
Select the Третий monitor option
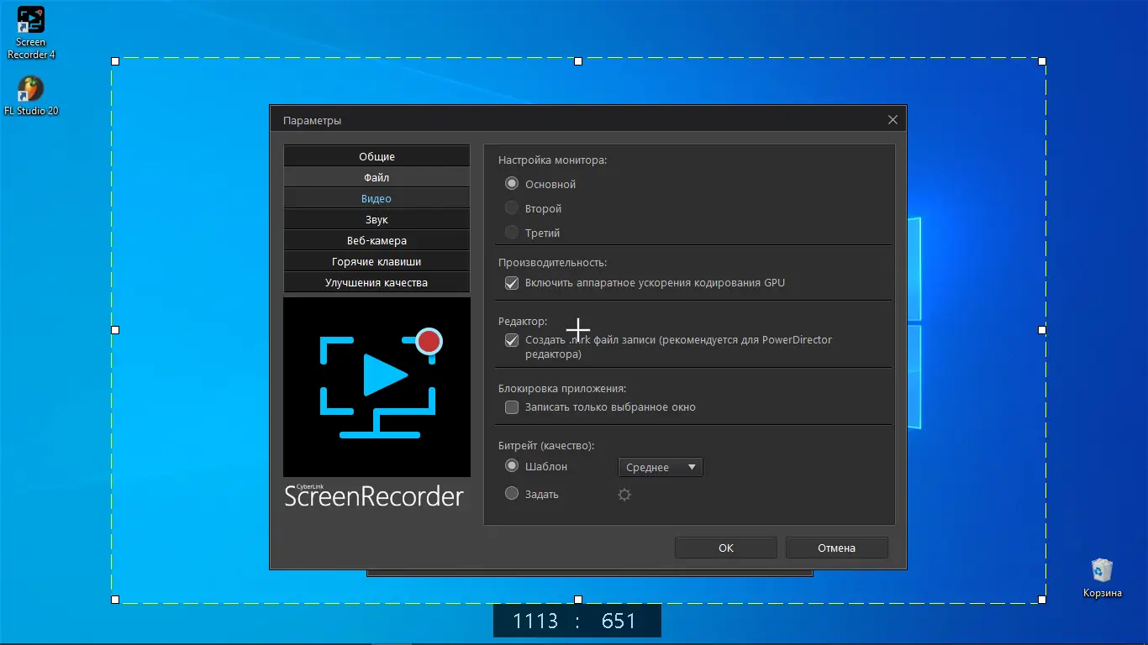pyautogui.click(x=511, y=233)
